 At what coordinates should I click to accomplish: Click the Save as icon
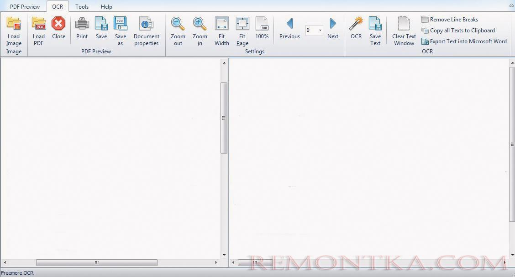coord(121,24)
